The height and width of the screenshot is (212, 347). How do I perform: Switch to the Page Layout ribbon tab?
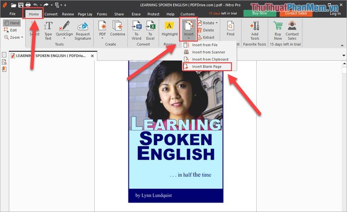pos(85,14)
